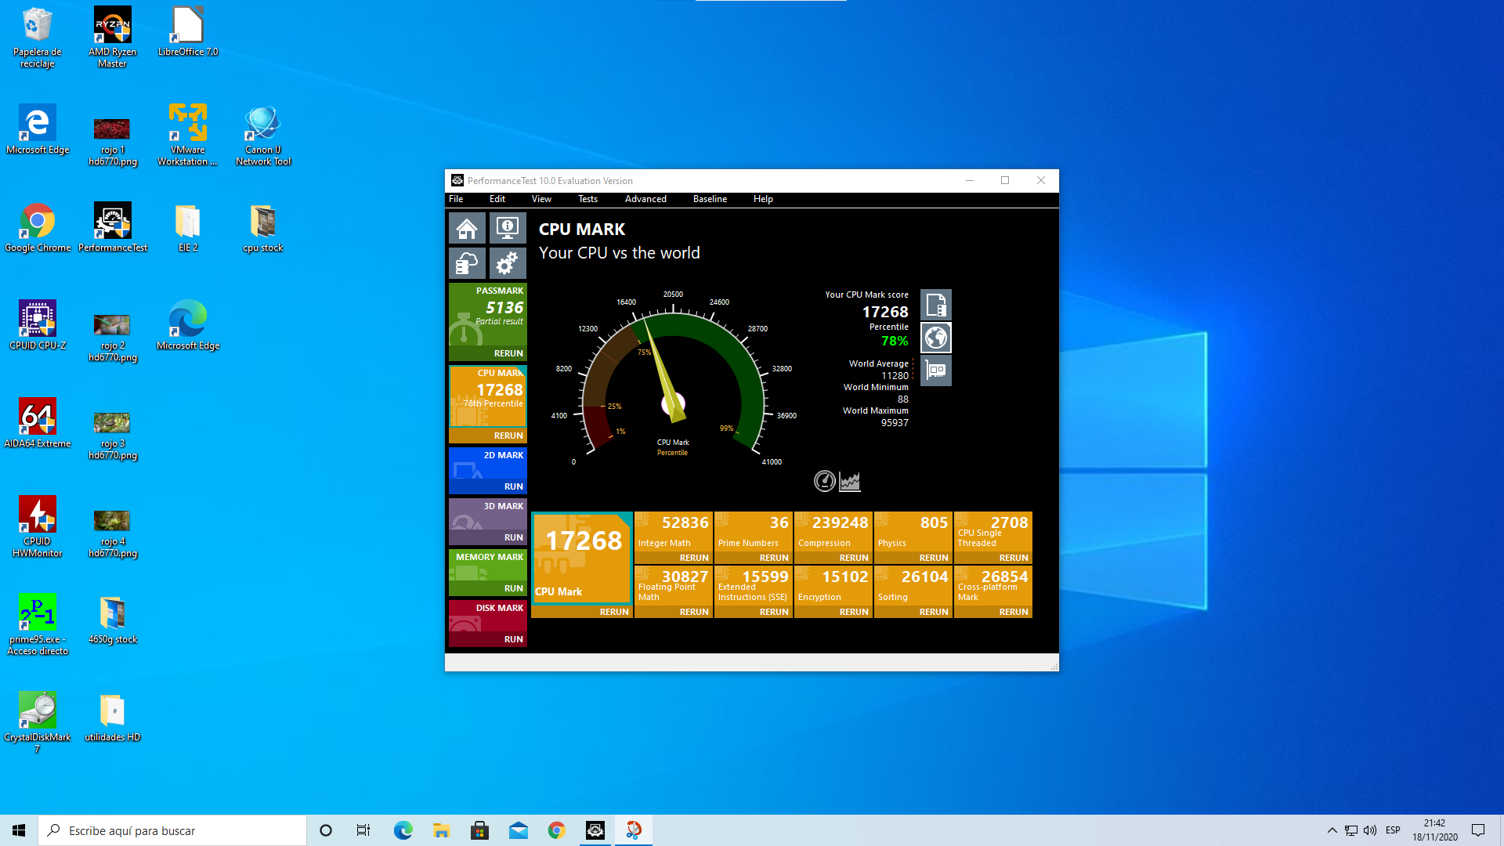Select the world globe comparison icon
Viewport: 1504px width, 846px height.
click(x=935, y=338)
